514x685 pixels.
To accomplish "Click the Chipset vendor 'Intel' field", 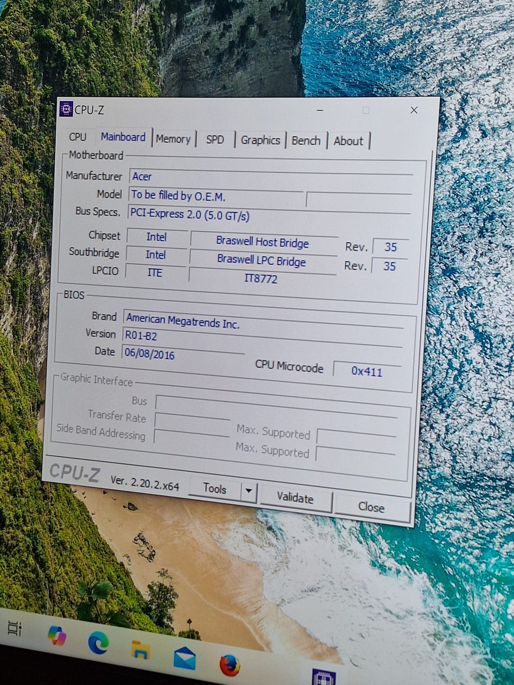I will (x=156, y=237).
